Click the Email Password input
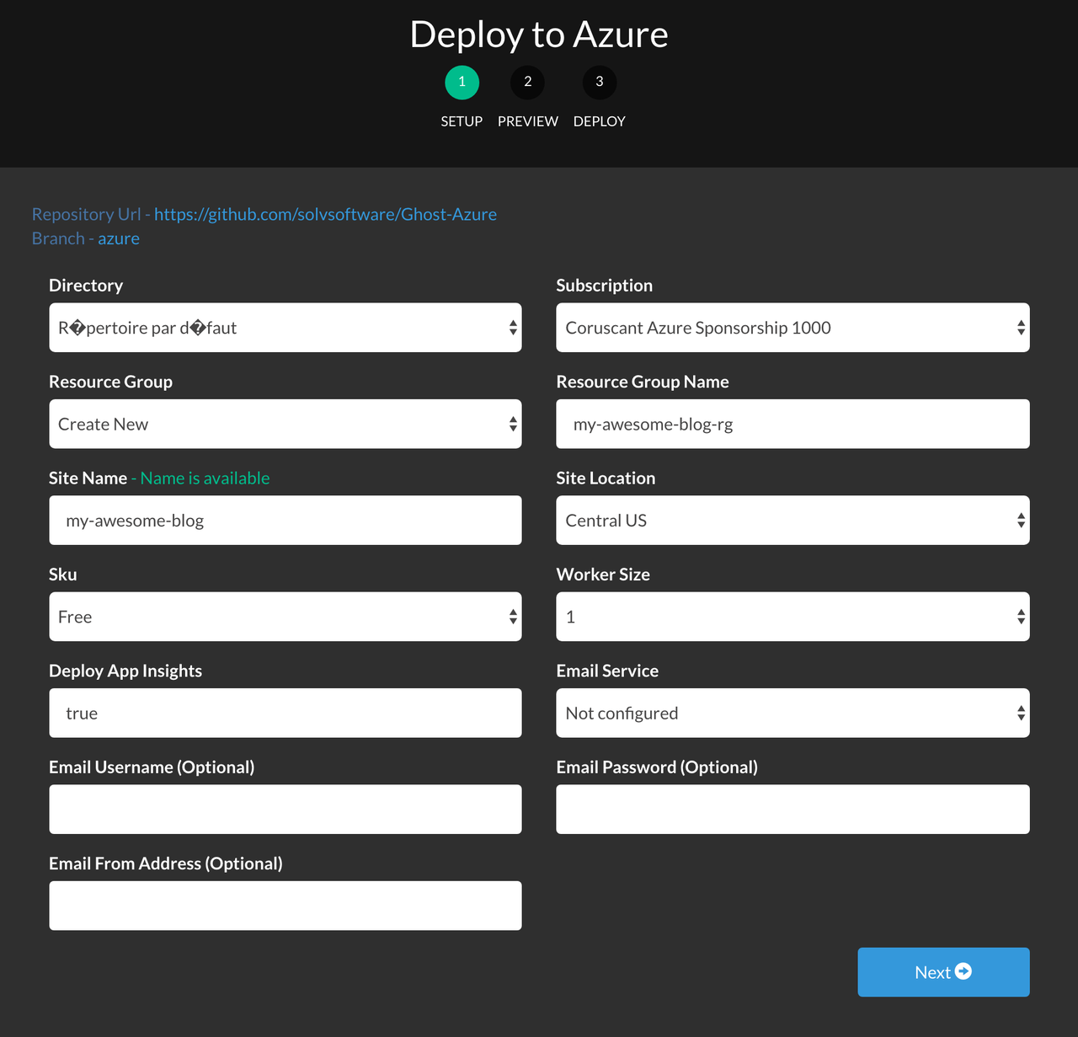 (792, 810)
